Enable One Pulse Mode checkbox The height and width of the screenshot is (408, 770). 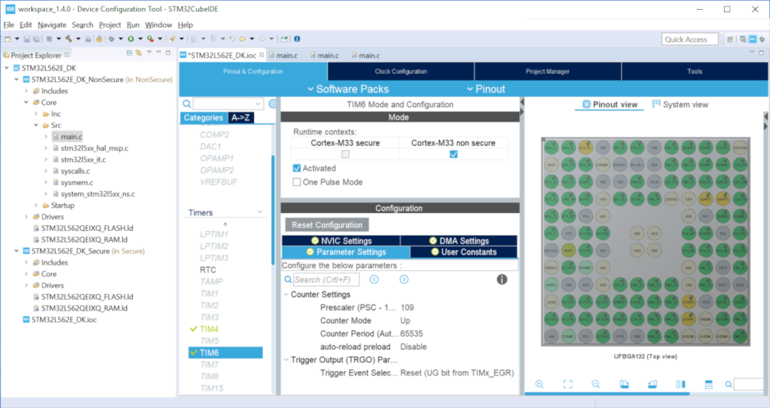pyautogui.click(x=297, y=182)
